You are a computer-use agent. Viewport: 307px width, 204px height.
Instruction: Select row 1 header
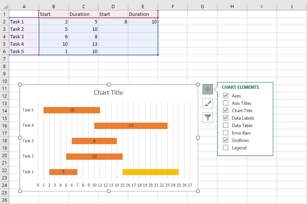click(x=4, y=14)
